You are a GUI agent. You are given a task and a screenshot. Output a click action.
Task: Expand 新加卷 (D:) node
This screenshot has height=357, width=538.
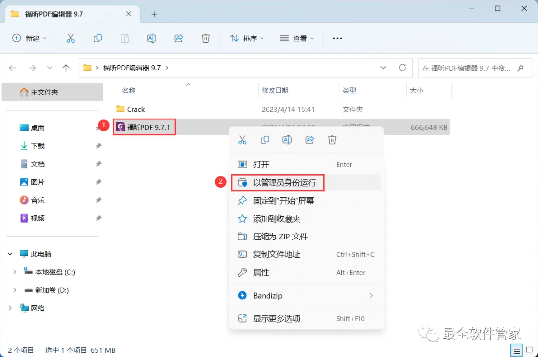[x=15, y=290]
